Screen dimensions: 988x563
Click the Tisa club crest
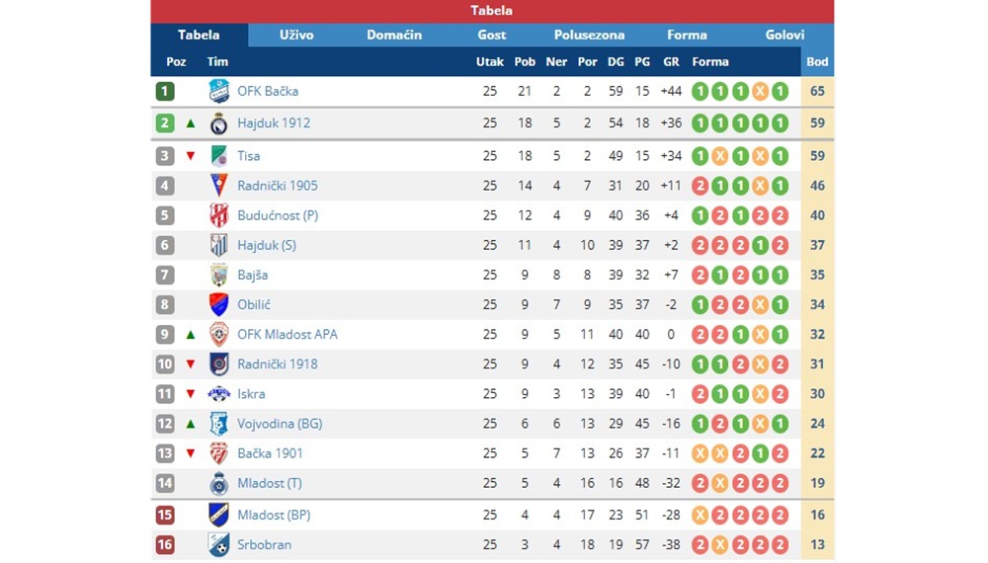(218, 155)
